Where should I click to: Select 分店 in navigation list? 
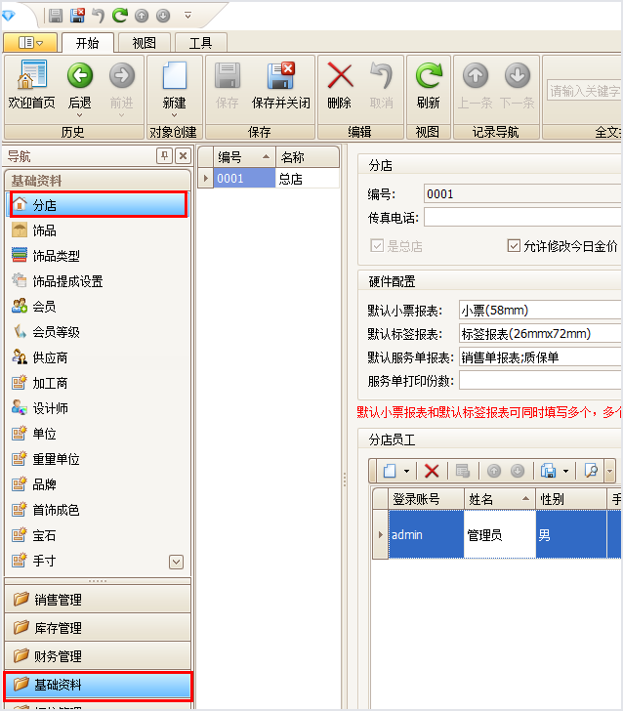[98, 205]
